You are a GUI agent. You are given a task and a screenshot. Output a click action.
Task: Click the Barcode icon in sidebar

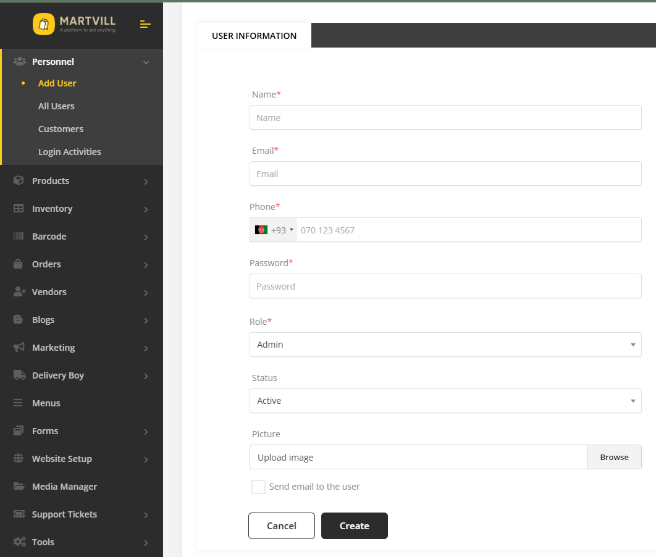click(19, 237)
